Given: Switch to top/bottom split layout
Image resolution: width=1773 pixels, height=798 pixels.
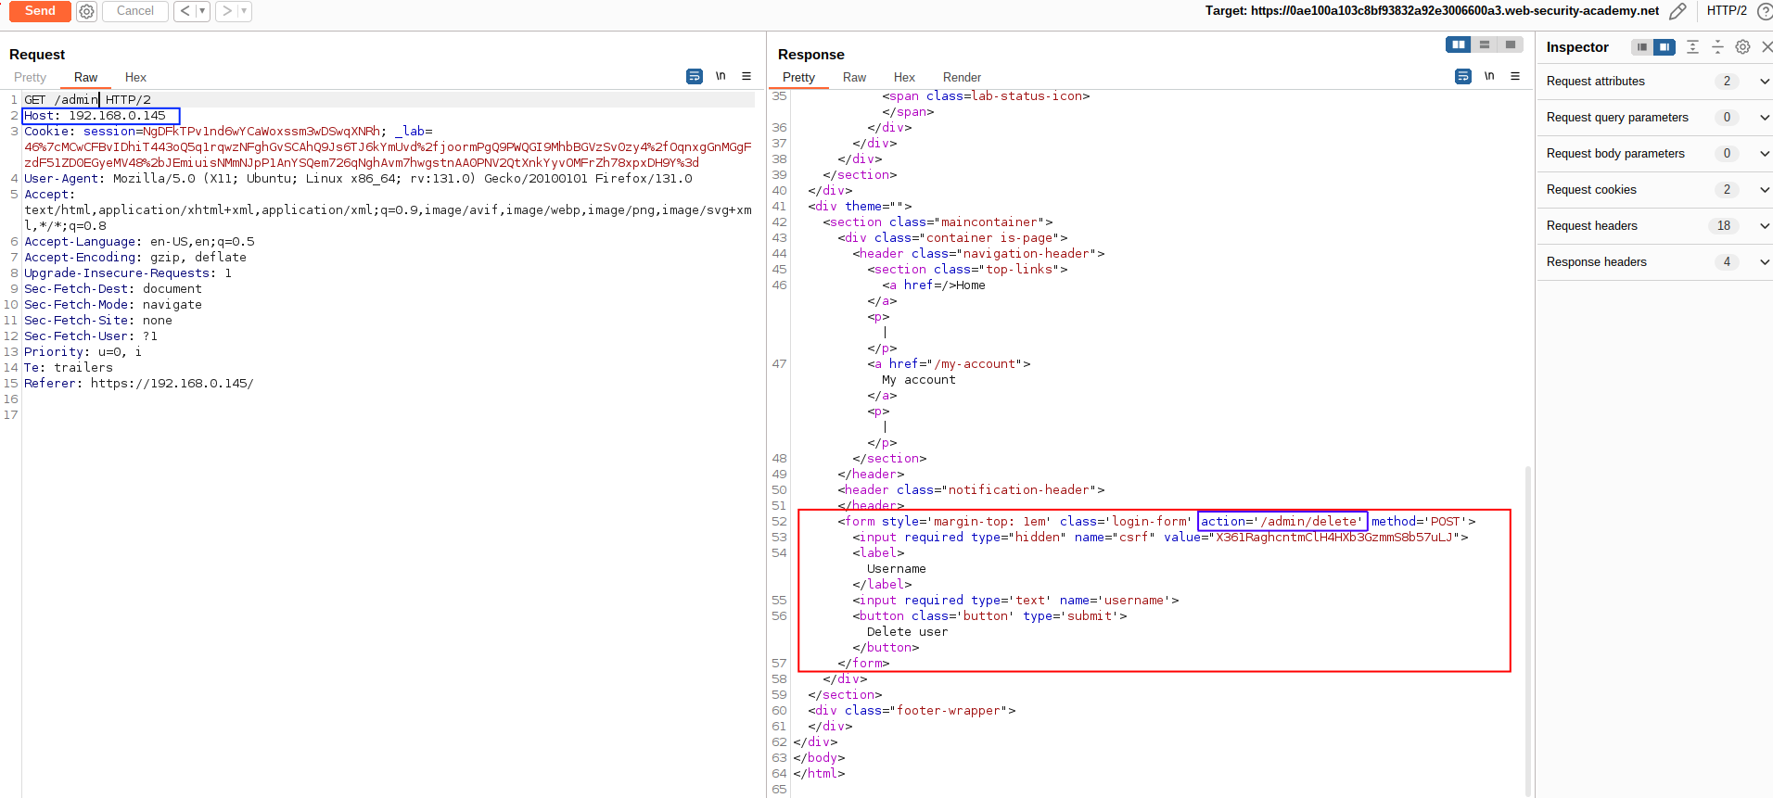Looking at the screenshot, I should pyautogui.click(x=1485, y=44).
